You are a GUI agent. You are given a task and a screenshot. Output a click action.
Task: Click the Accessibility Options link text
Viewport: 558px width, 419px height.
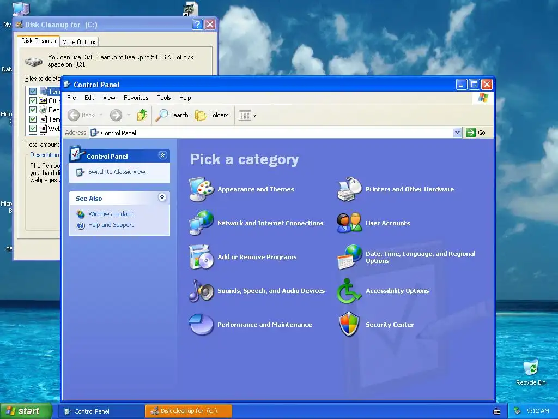397,291
